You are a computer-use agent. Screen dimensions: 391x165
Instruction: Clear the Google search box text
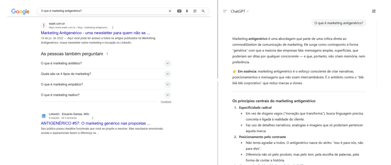tap(170, 11)
